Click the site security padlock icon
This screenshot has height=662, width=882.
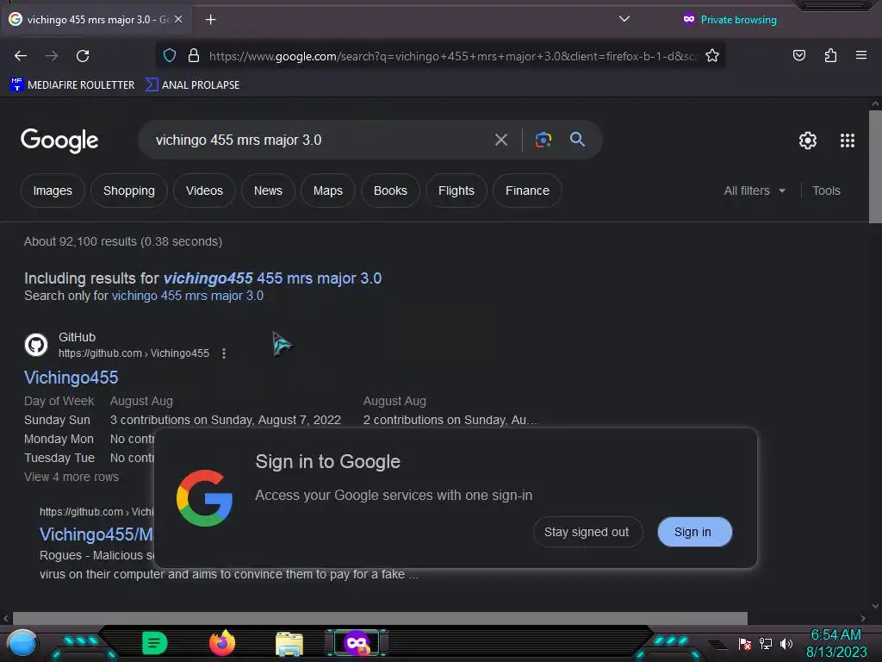click(x=194, y=55)
